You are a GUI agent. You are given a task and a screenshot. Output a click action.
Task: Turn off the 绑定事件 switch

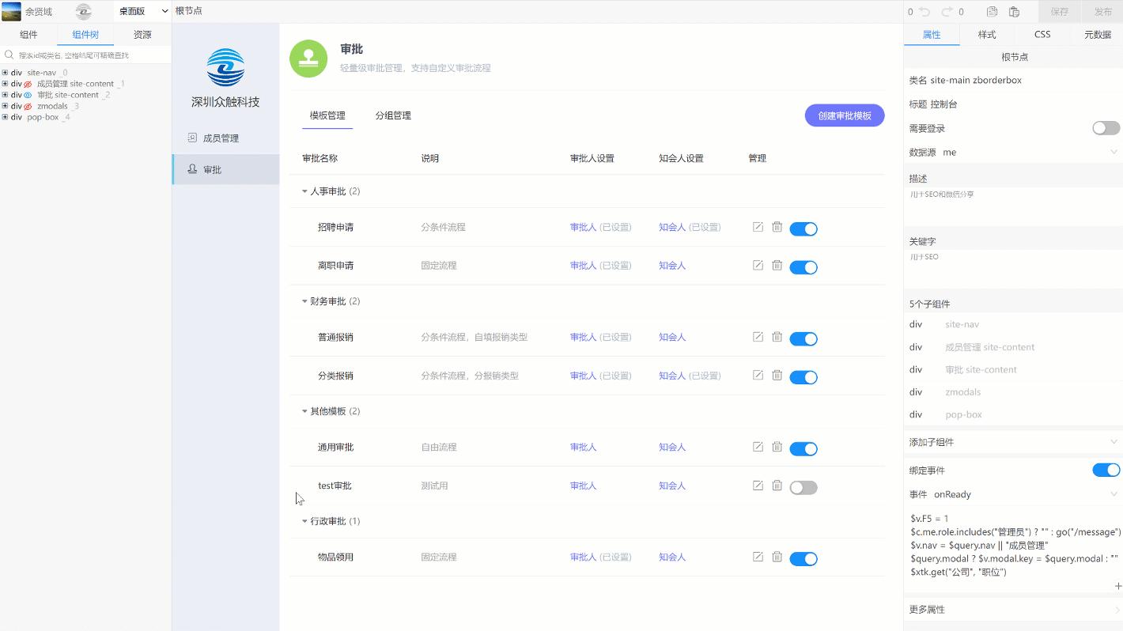1106,470
